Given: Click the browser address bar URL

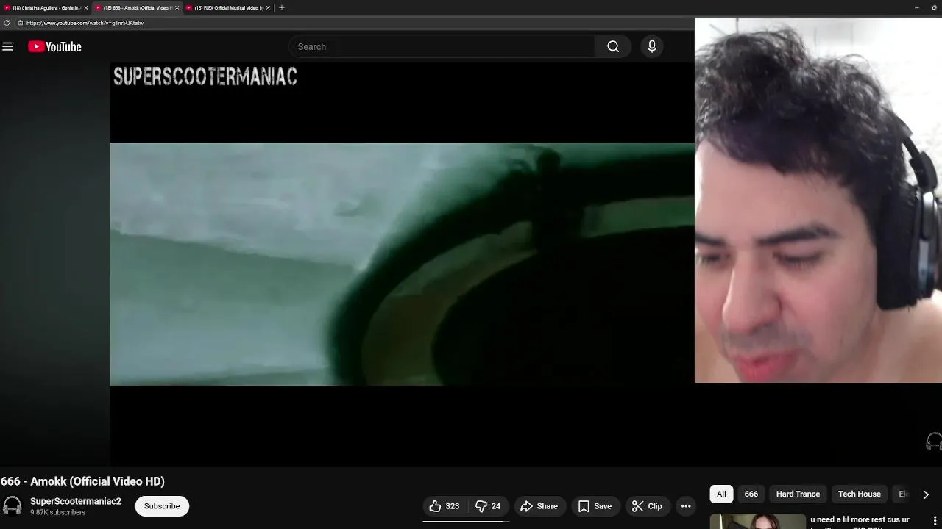Looking at the screenshot, I should click(85, 23).
